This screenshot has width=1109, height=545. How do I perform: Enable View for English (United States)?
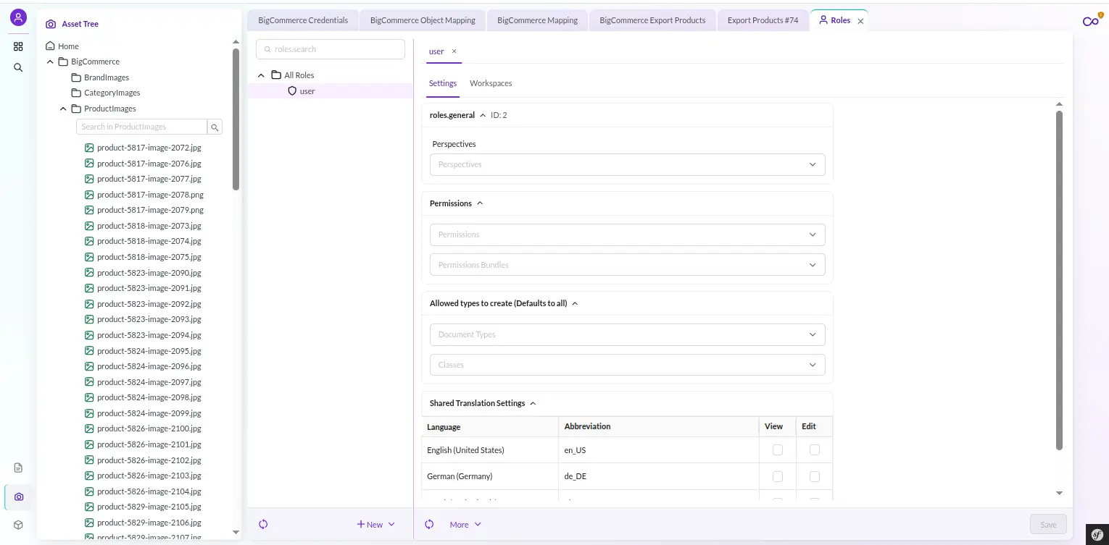click(778, 449)
